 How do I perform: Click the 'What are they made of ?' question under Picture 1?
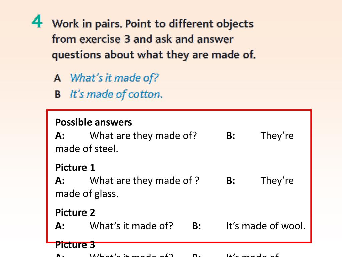(x=144, y=181)
